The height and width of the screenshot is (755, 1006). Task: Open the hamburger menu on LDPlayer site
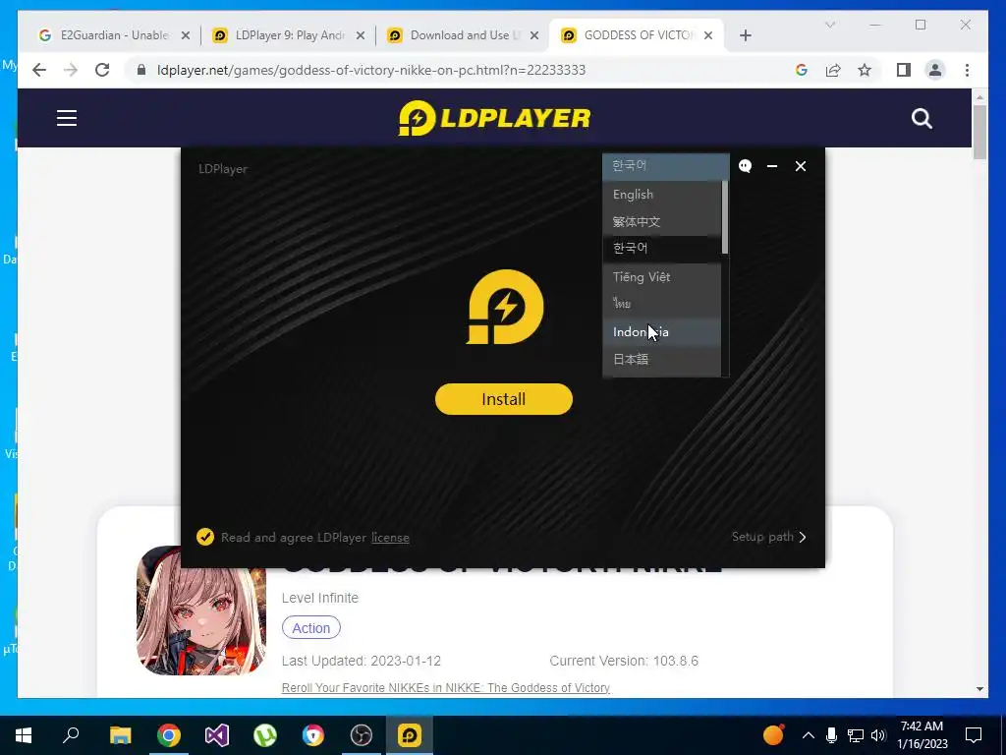[x=67, y=118]
